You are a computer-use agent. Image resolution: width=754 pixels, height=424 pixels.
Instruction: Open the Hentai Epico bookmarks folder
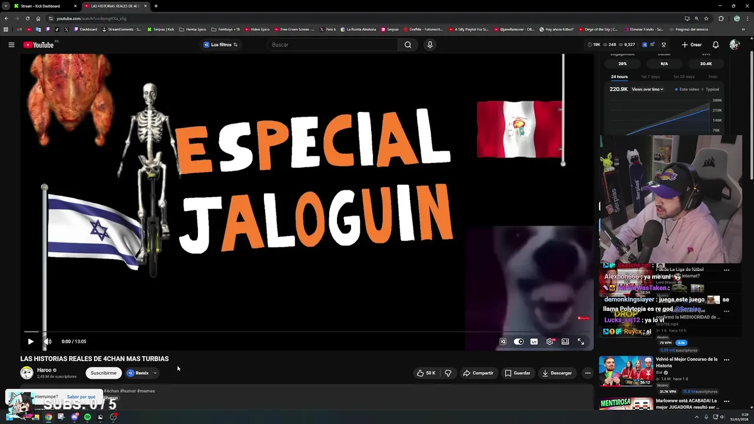point(192,29)
